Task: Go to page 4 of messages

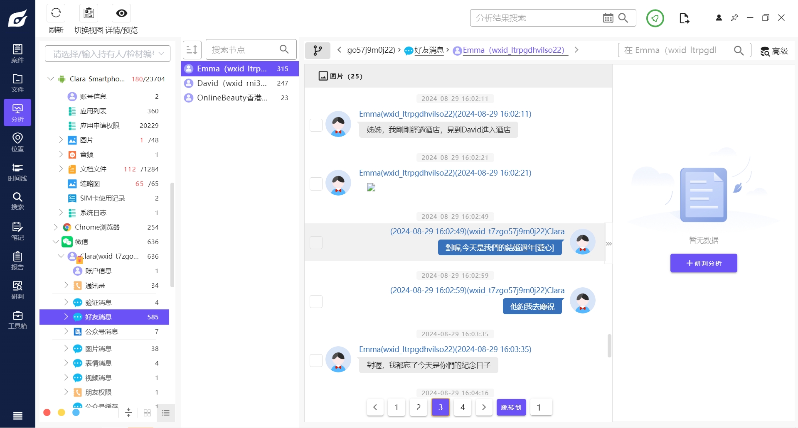Action: point(462,407)
